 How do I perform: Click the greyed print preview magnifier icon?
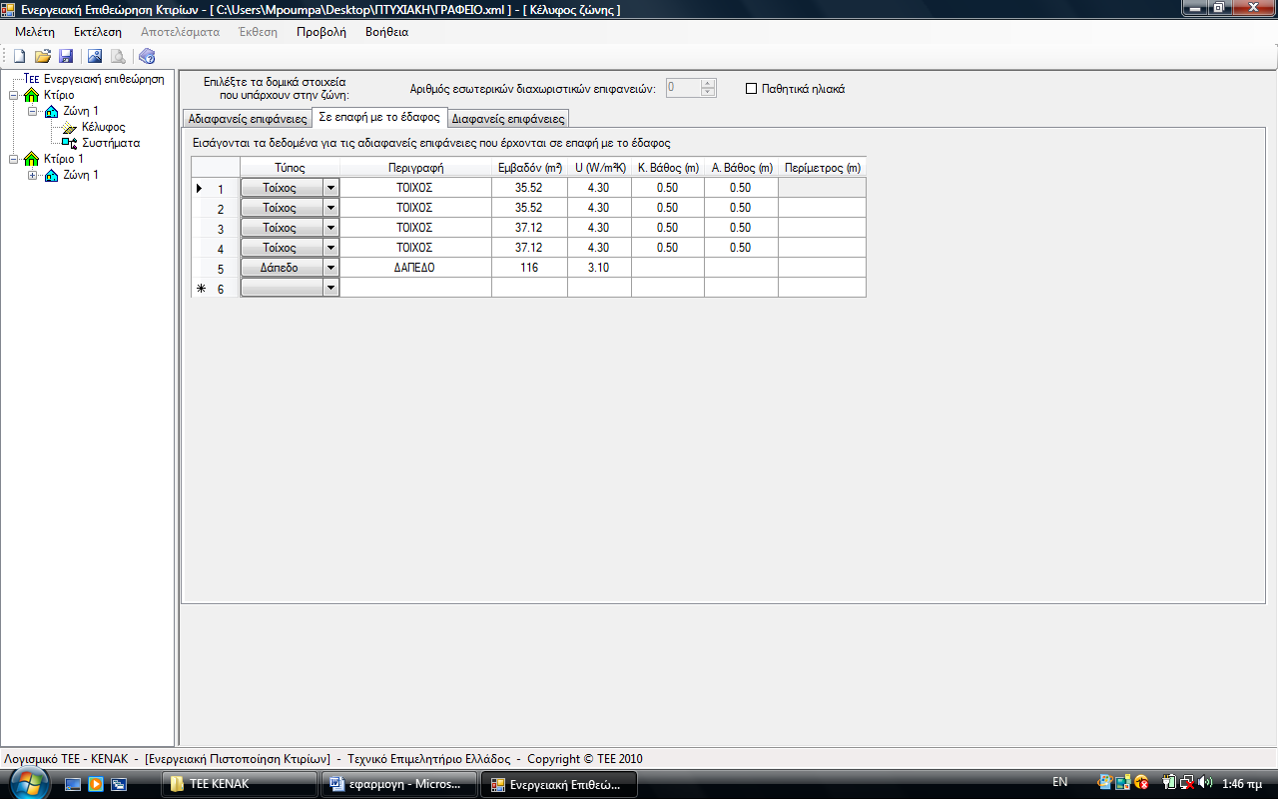point(118,56)
